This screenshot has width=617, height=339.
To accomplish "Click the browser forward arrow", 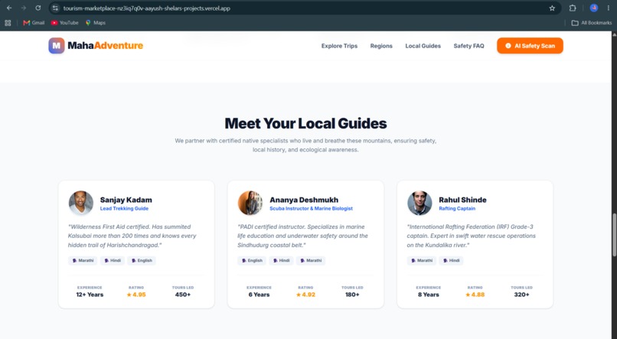I will [x=24, y=8].
